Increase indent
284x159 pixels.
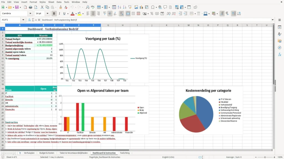pyautogui.click(x=180, y=14)
